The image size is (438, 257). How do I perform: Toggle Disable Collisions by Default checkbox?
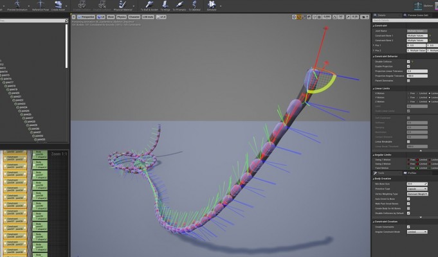408,213
